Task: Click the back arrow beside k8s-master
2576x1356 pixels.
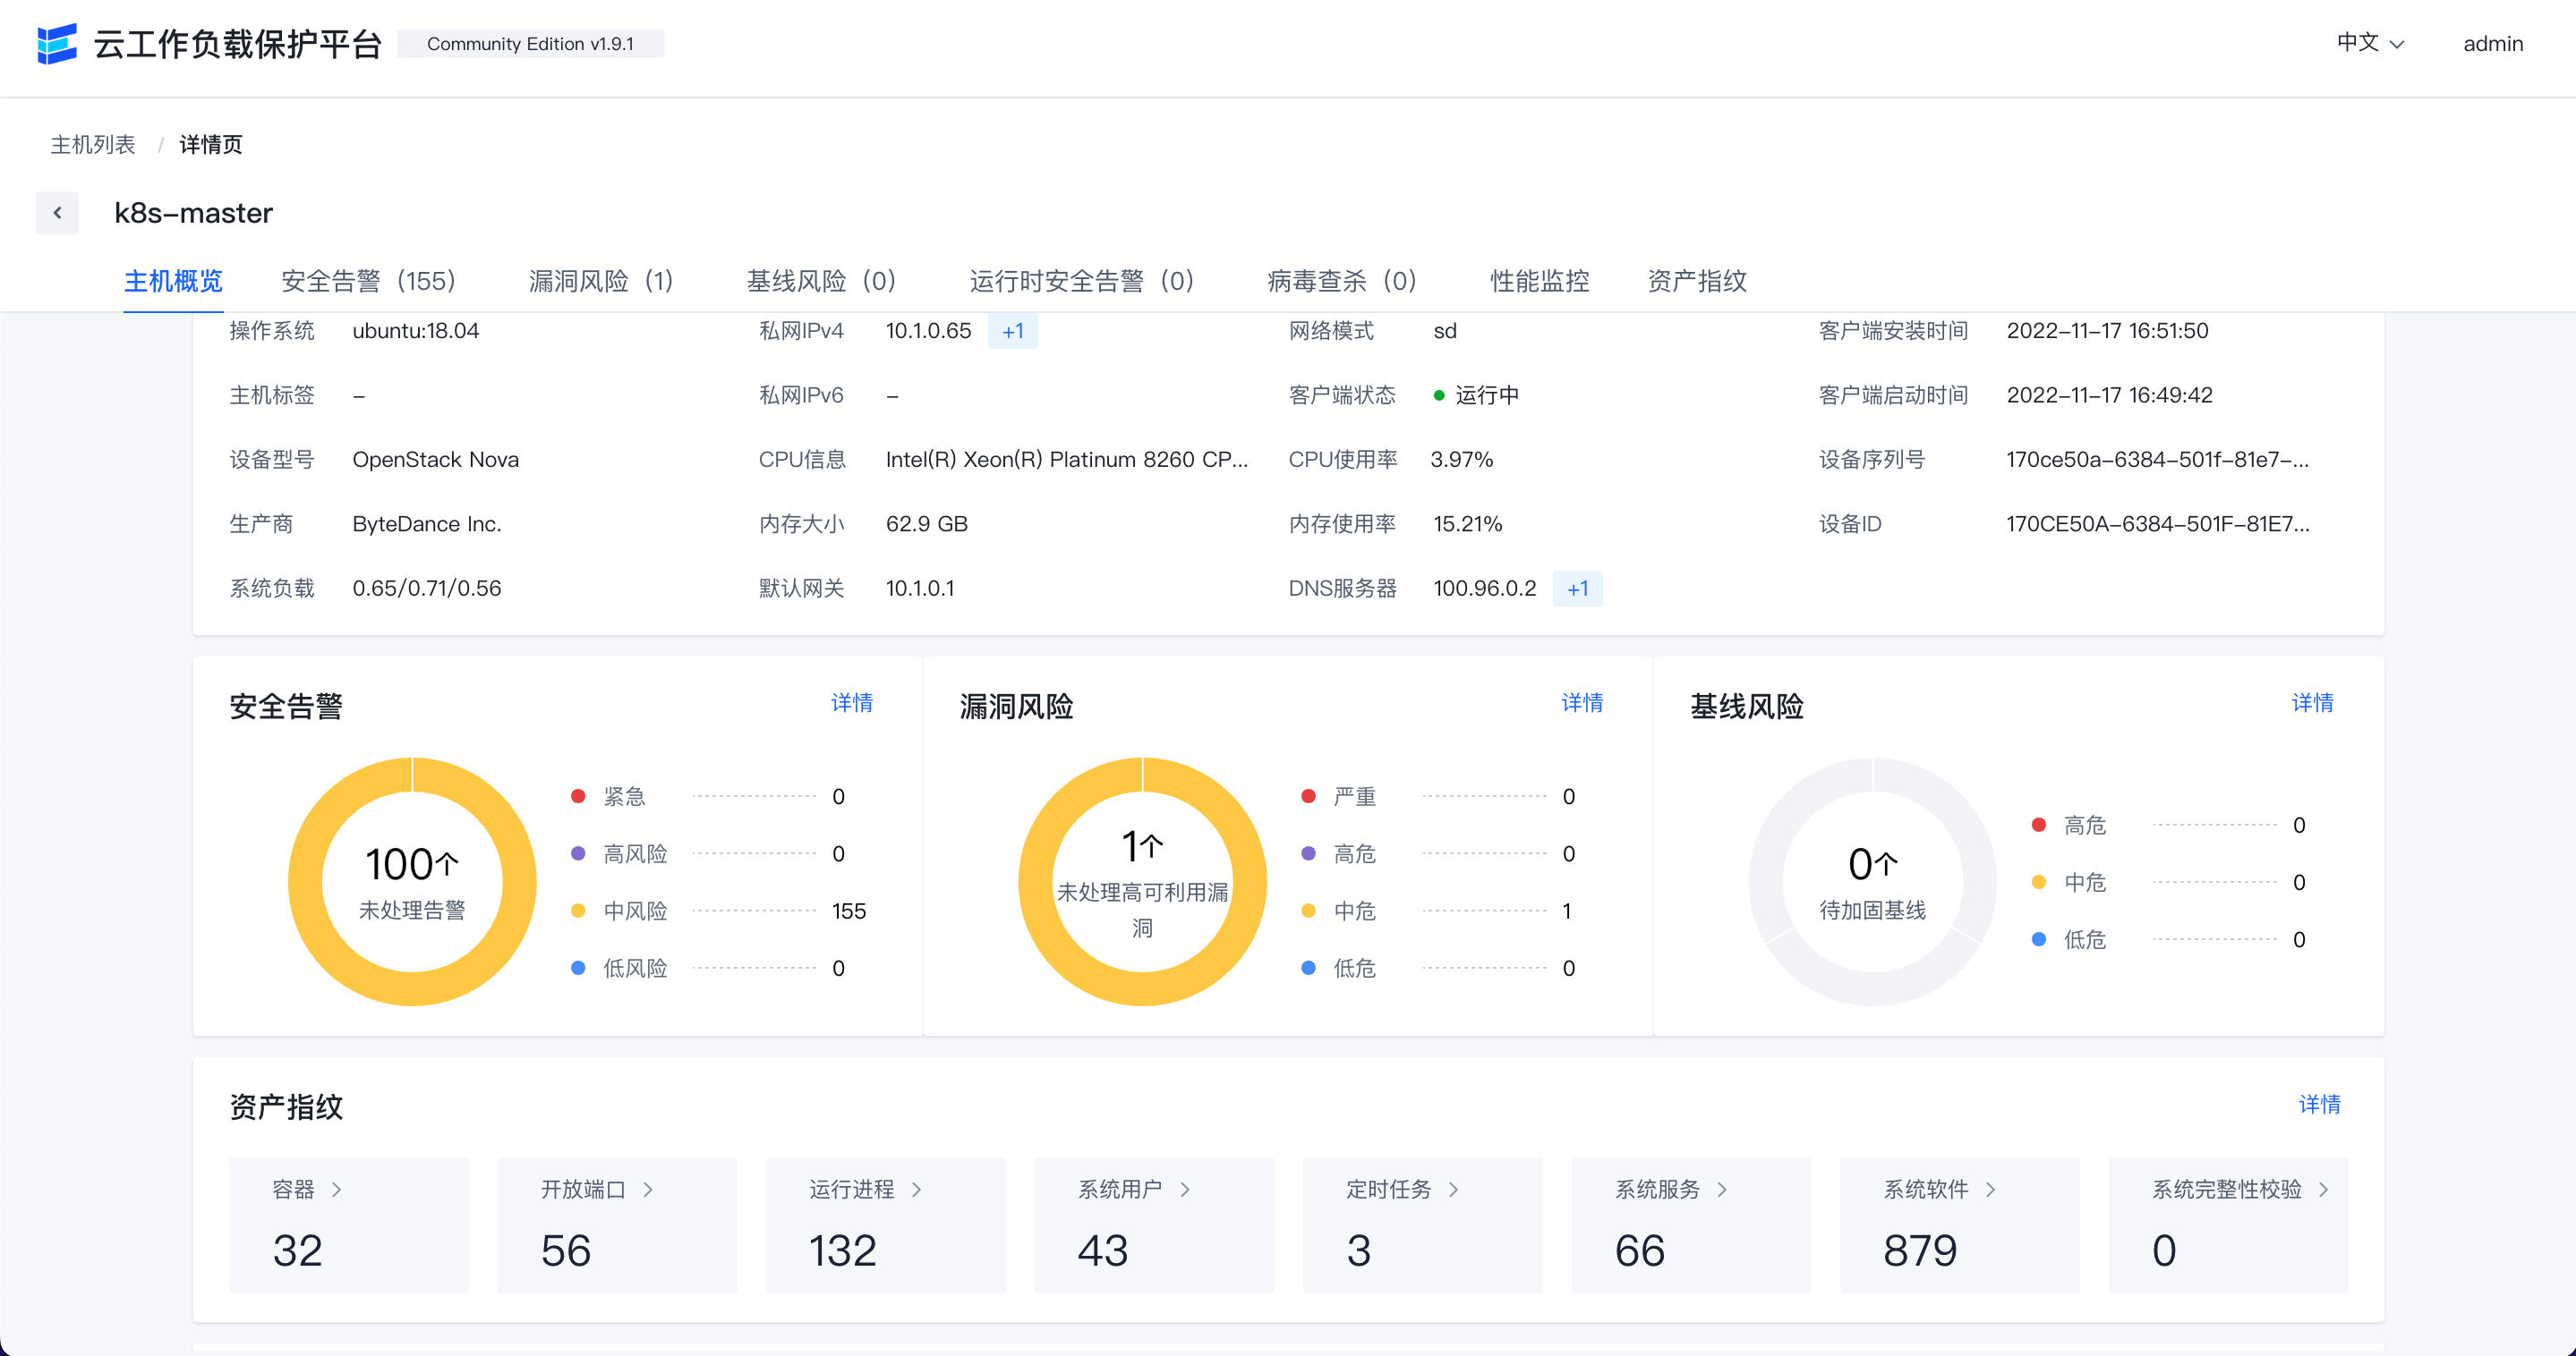Action: tap(57, 213)
